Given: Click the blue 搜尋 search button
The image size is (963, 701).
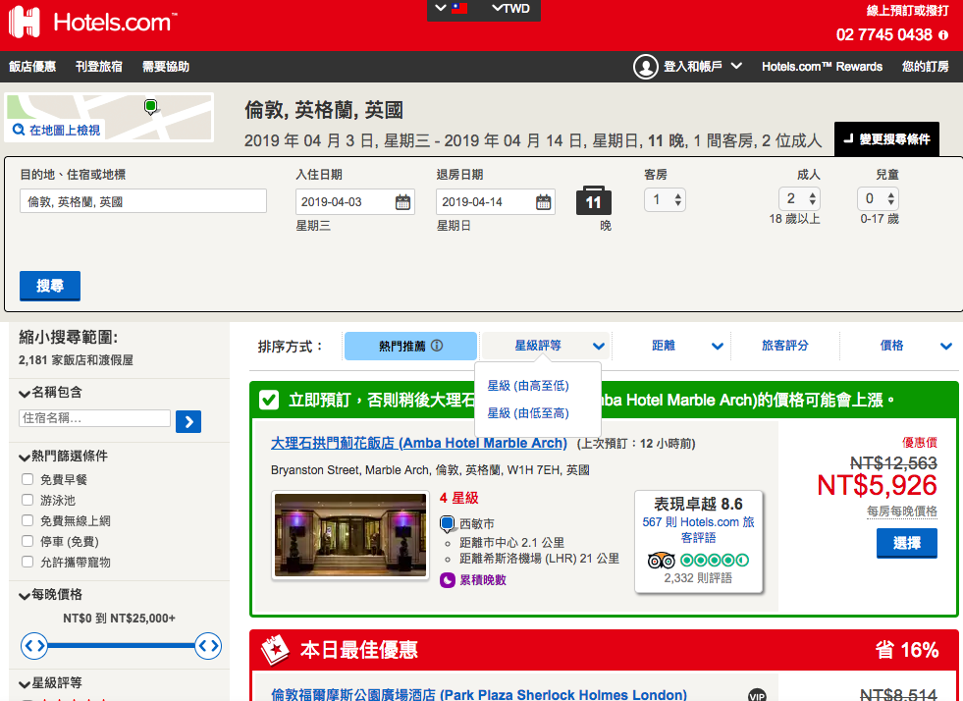Looking at the screenshot, I should [x=50, y=286].
